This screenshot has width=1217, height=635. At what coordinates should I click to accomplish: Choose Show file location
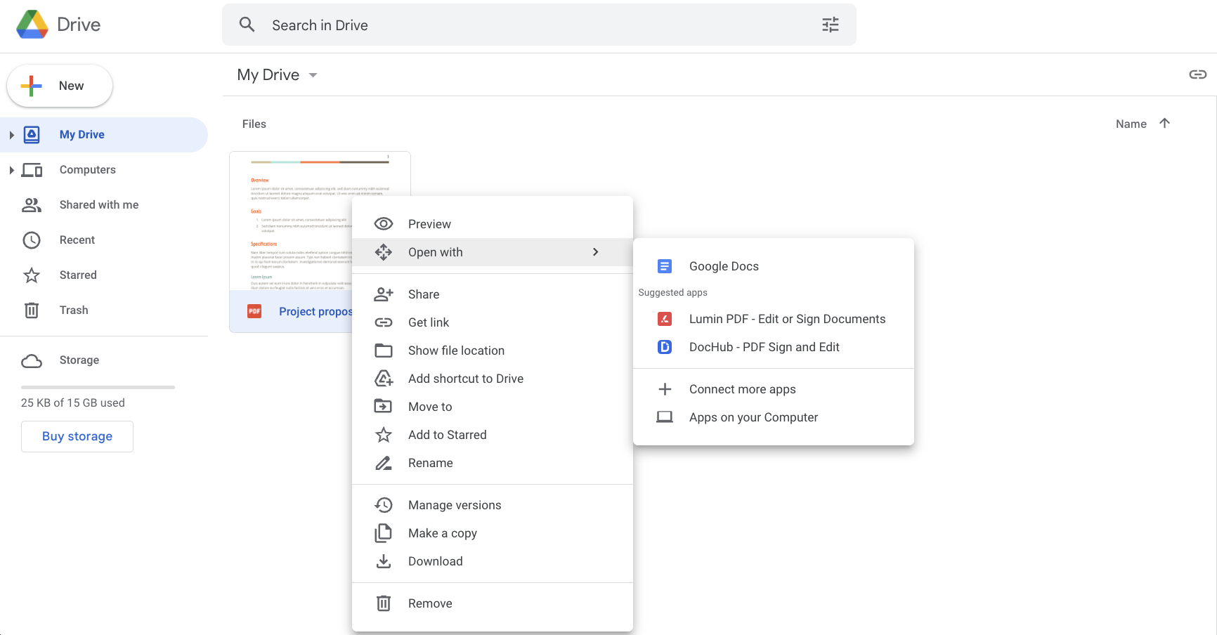point(493,351)
